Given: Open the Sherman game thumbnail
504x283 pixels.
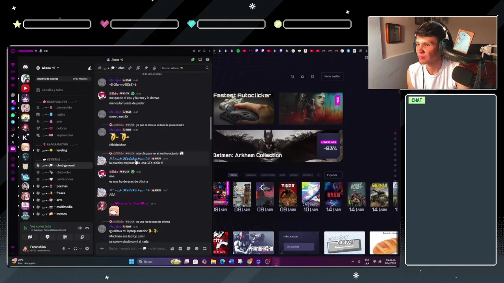Looking at the screenshot, I should coord(379,195).
